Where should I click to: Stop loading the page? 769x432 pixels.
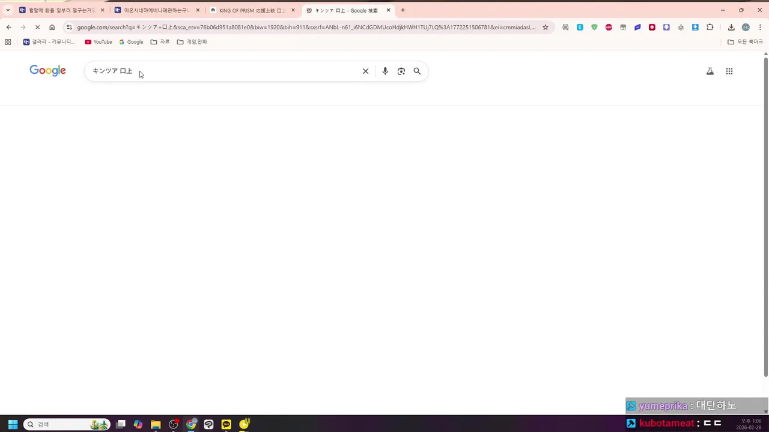pyautogui.click(x=37, y=27)
